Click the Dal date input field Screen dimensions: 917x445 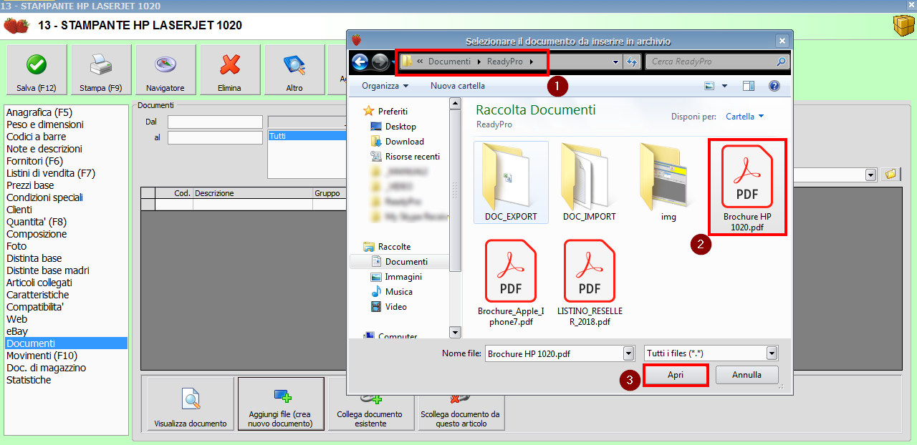point(215,122)
